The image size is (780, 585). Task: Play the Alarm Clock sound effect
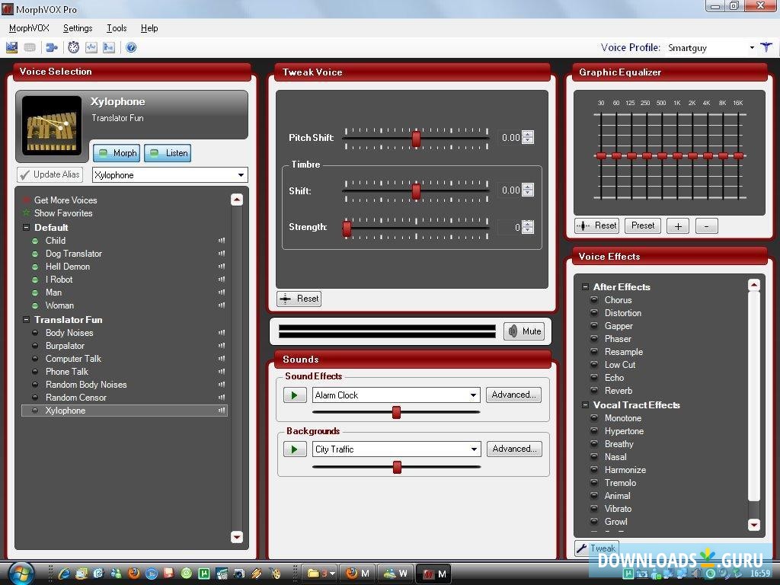tap(295, 395)
